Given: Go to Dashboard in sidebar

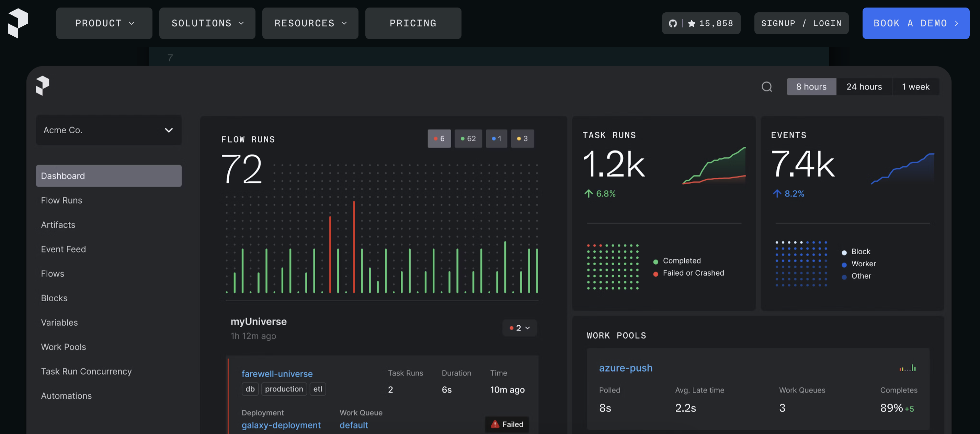Looking at the screenshot, I should click(x=109, y=176).
